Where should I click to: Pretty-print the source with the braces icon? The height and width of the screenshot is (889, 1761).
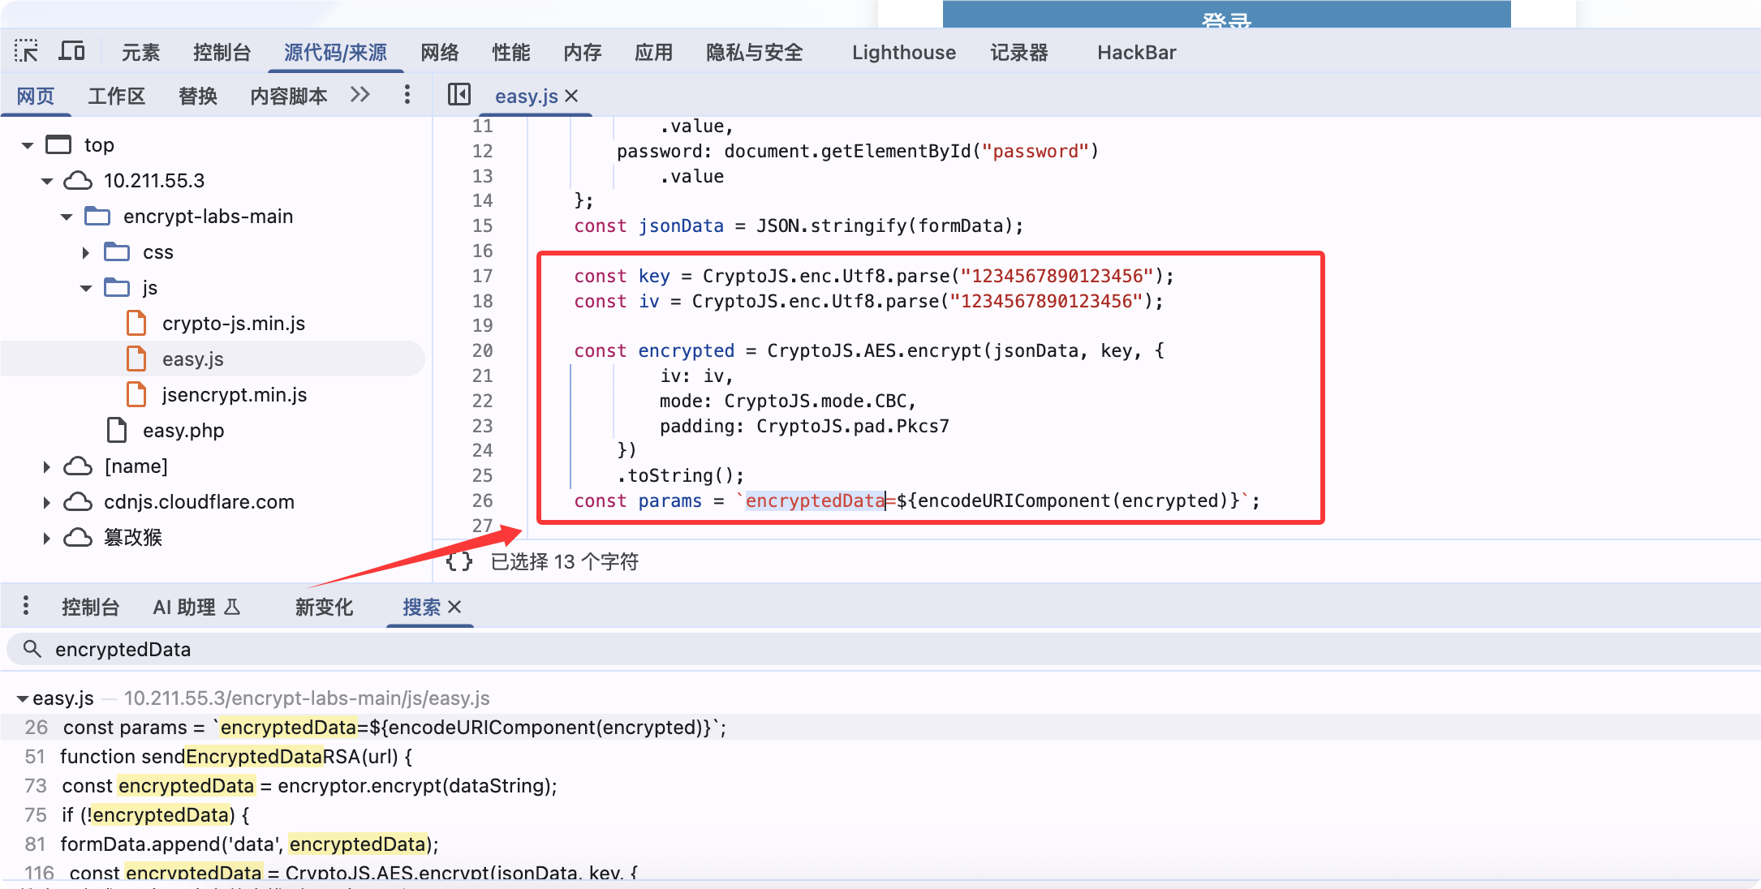coord(458,561)
